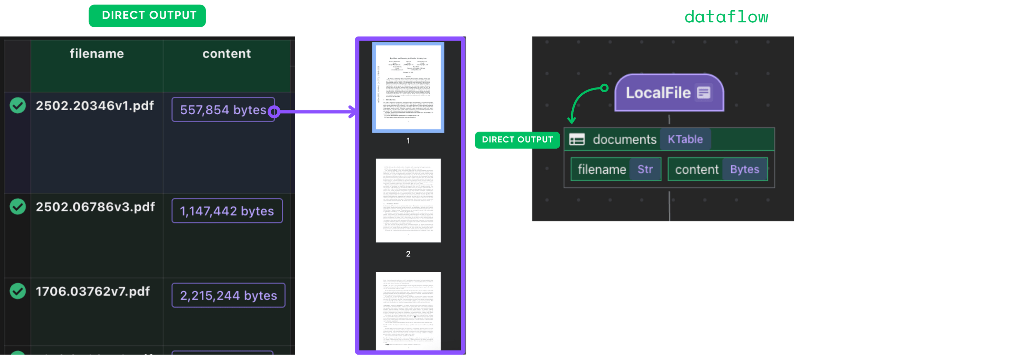Click the document icon on LocalFile node
This screenshot has height=356, width=1013.
pyautogui.click(x=703, y=93)
